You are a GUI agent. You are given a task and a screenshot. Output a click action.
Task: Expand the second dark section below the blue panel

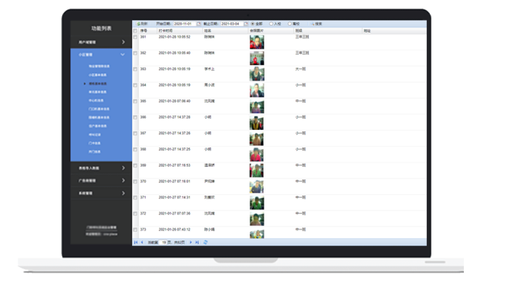(x=101, y=181)
